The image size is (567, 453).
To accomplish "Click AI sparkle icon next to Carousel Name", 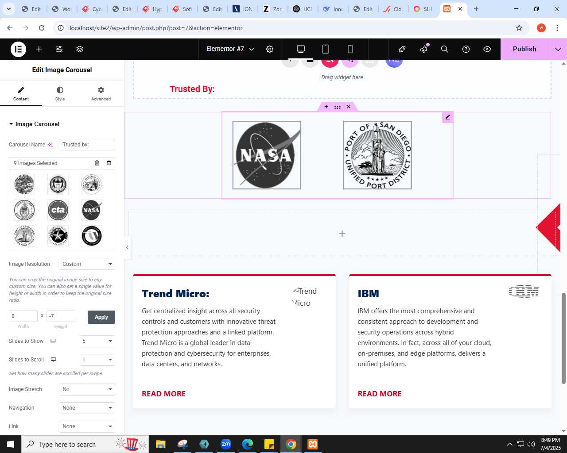I will [50, 145].
